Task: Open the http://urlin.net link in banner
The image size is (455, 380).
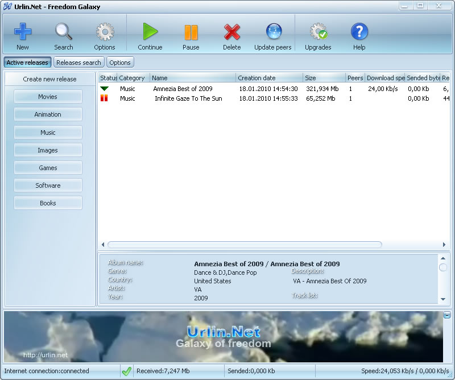Action: click(x=45, y=355)
